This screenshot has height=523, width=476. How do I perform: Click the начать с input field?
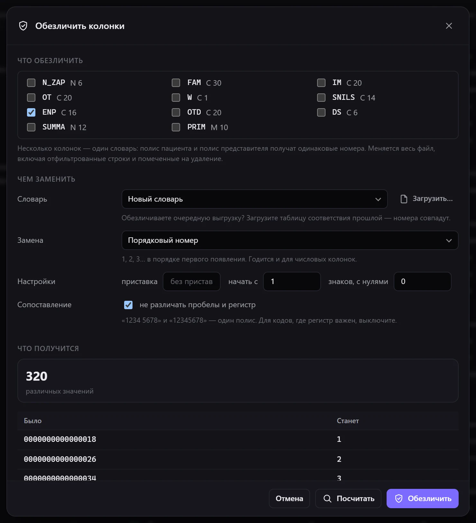292,281
